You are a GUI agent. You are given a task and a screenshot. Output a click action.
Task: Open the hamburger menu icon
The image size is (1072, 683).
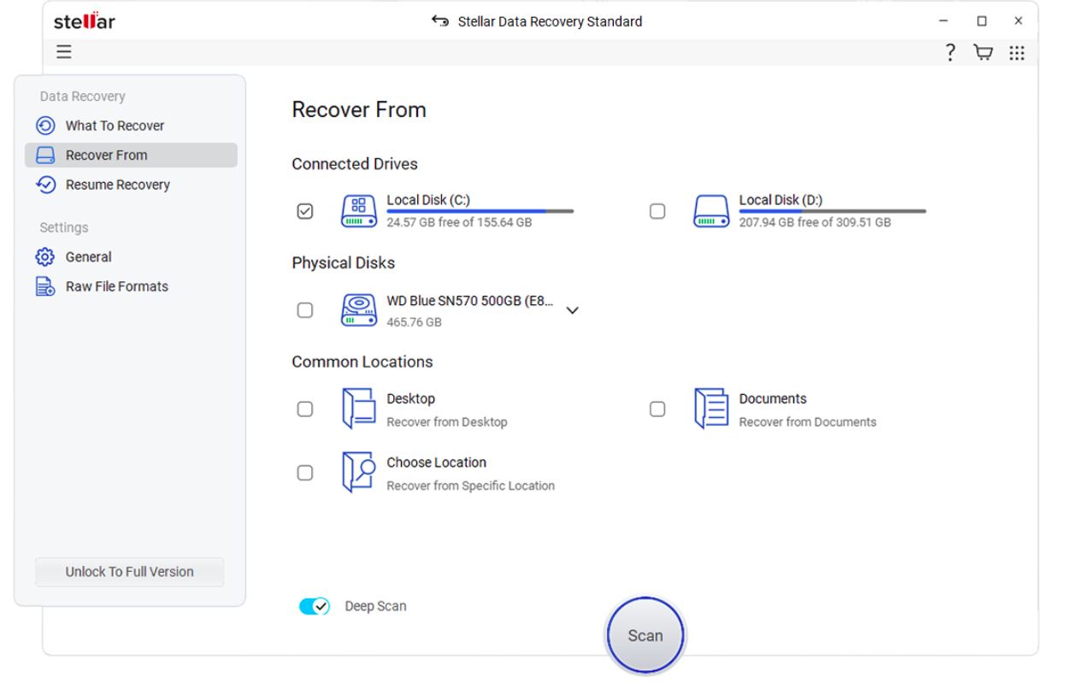click(64, 52)
